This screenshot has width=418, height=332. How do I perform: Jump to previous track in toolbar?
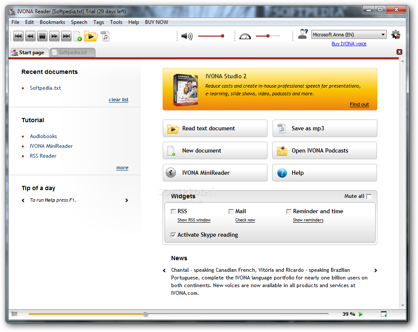point(18,36)
